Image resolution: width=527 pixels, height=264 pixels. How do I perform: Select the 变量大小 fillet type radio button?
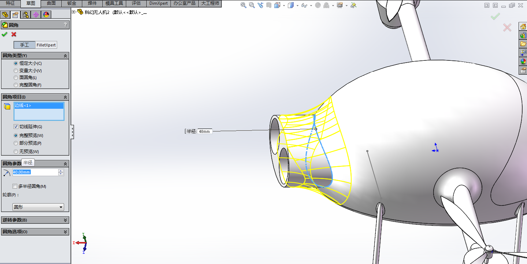pos(16,71)
